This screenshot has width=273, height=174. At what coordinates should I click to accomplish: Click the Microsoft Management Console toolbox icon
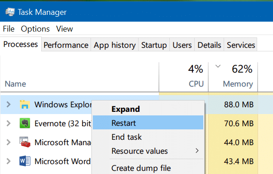coord(25,142)
